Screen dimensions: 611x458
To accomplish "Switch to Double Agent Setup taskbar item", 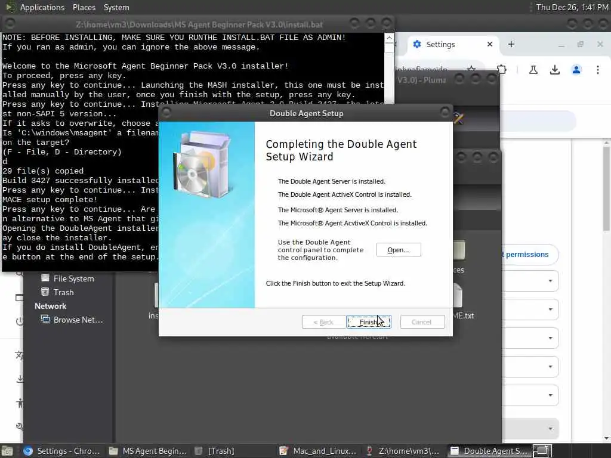I will pos(489,451).
